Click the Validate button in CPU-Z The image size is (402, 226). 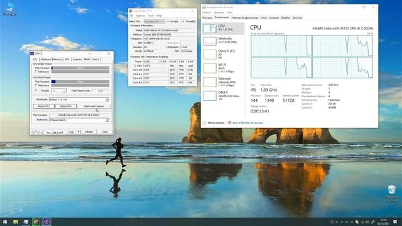click(x=89, y=132)
